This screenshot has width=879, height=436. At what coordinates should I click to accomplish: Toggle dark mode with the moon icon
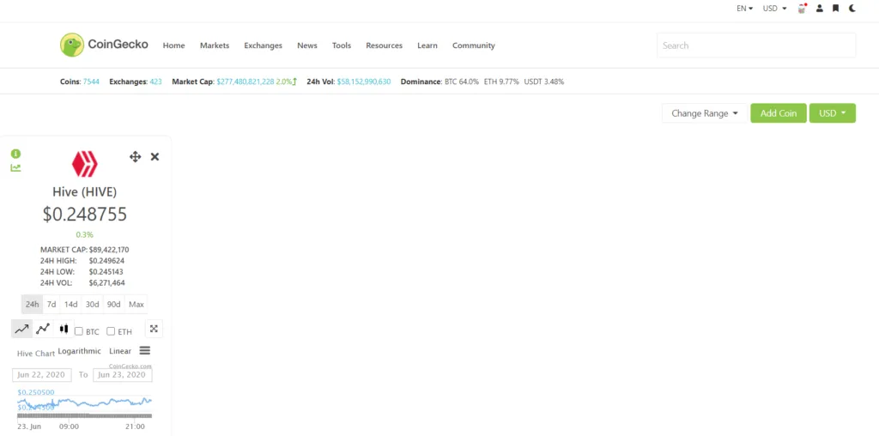pos(852,9)
